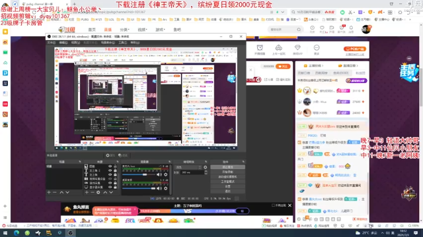423x237 pixels.
Task: Expand the 直播回看 section arrow
Action: (357, 66)
